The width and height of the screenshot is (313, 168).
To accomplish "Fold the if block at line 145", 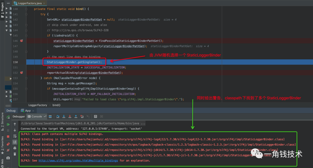I will point(26,36).
